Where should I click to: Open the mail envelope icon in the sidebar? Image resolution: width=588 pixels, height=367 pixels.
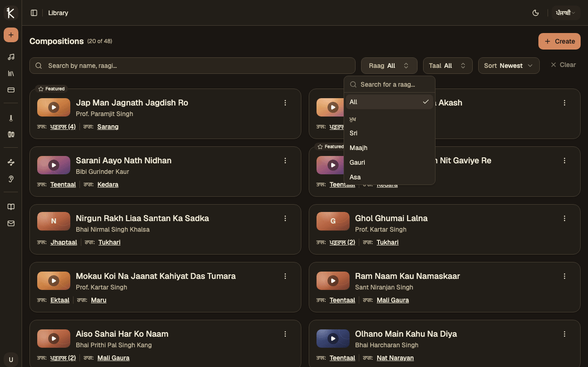pos(11,223)
